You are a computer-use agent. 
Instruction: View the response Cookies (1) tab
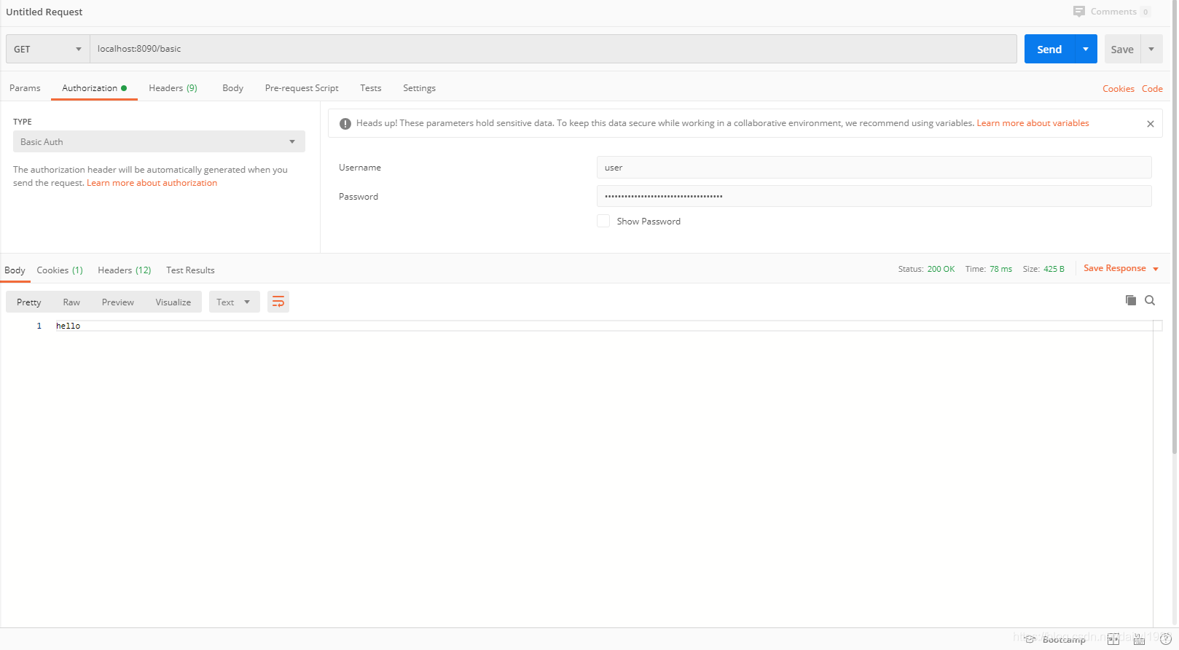(60, 270)
